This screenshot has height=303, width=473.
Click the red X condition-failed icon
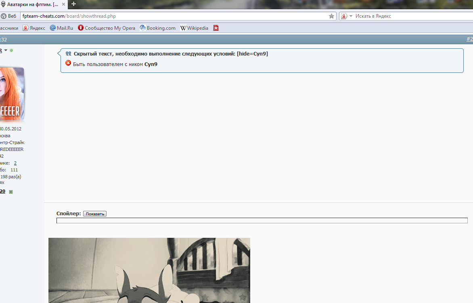pos(68,63)
